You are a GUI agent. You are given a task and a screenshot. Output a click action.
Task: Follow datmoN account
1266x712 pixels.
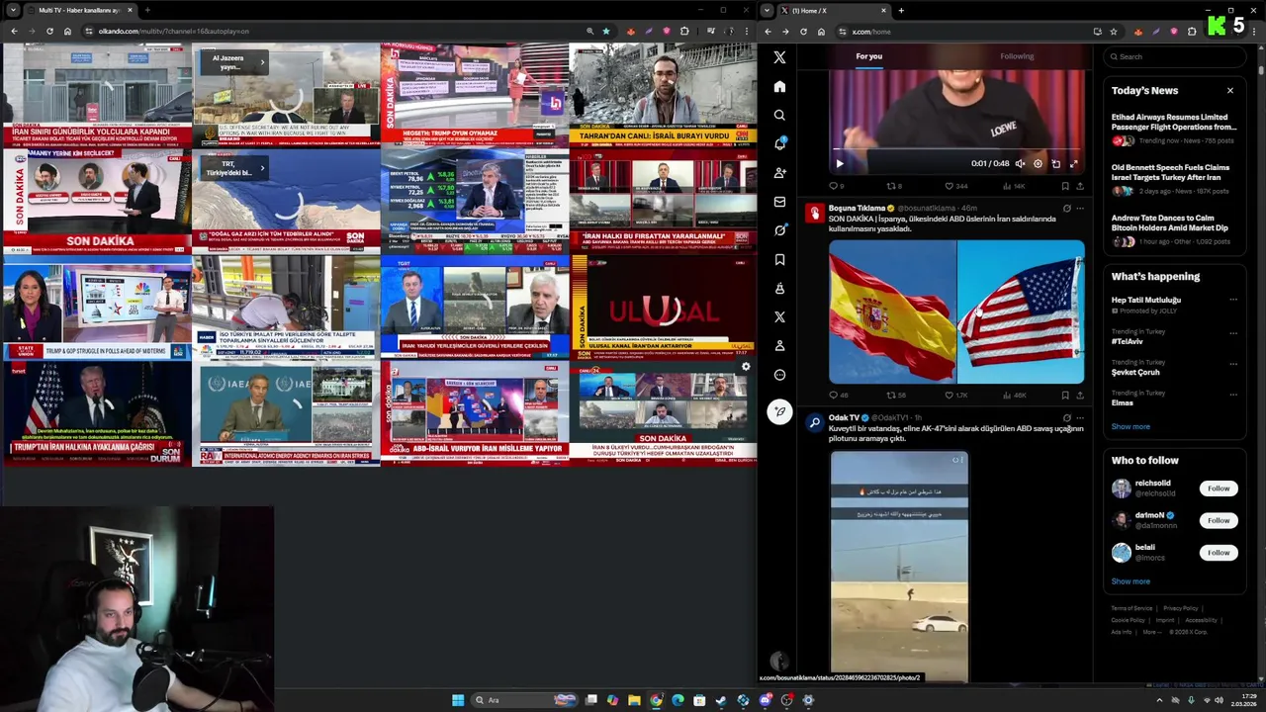coord(1219,520)
